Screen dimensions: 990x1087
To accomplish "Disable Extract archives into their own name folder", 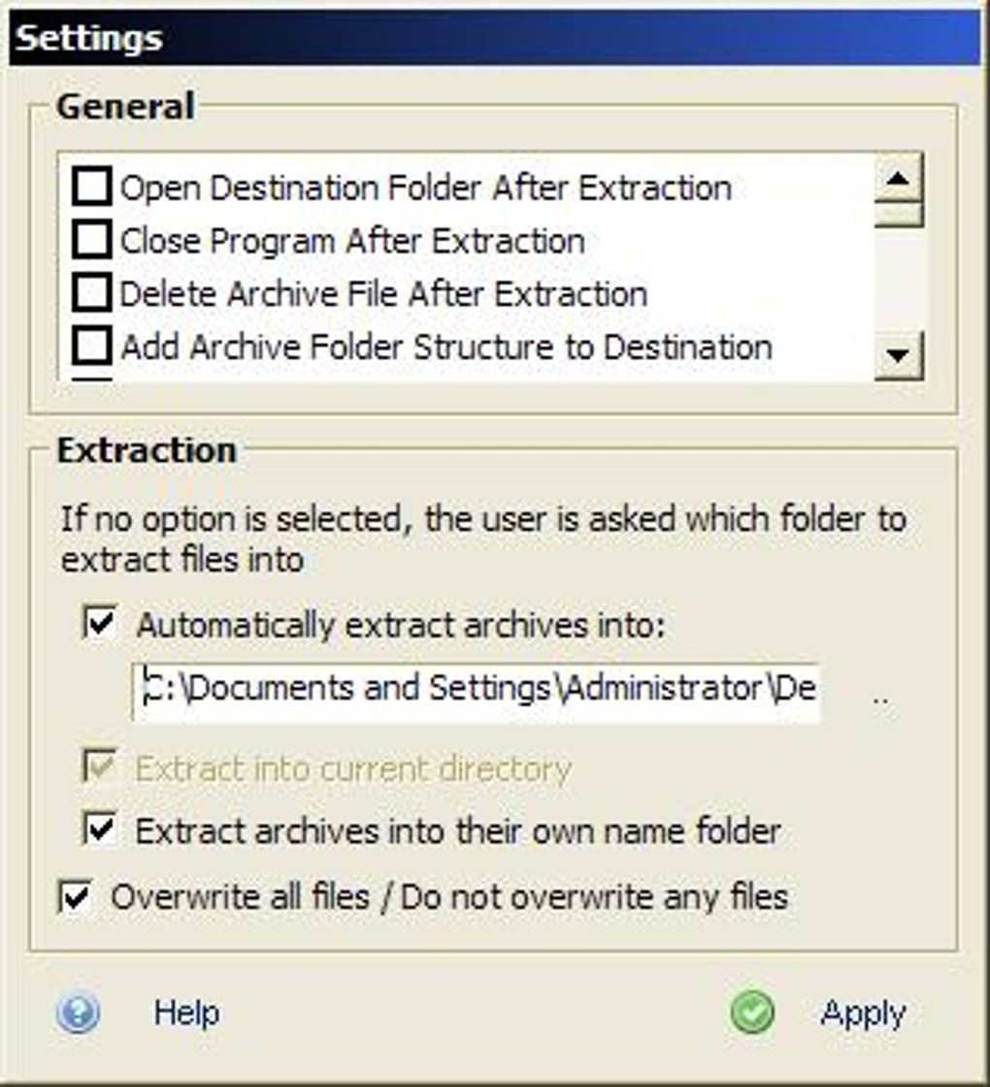I will click(101, 831).
